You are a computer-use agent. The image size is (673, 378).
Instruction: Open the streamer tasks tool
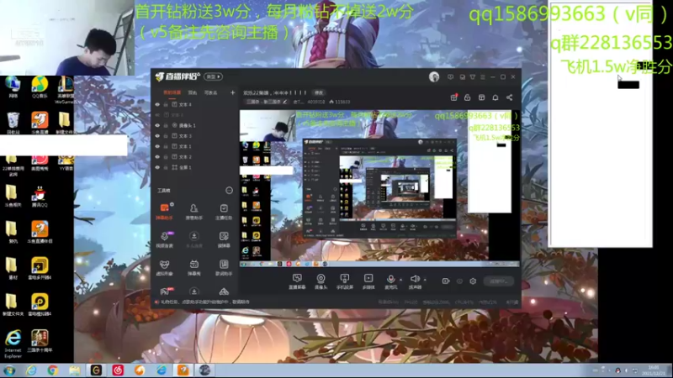point(224,212)
